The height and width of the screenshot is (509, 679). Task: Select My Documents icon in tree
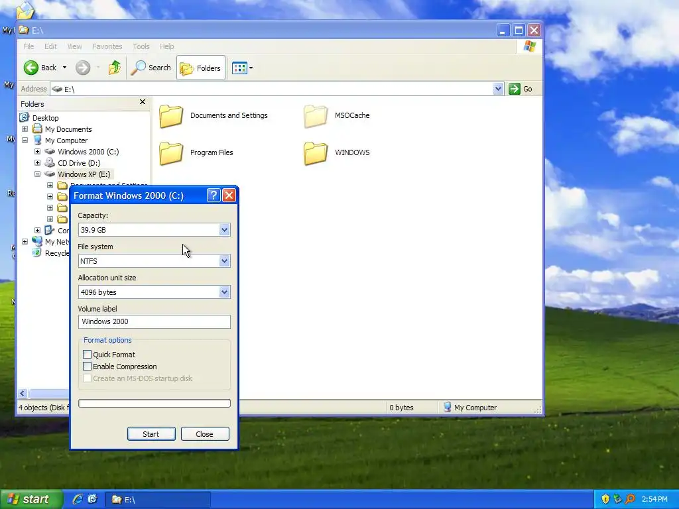[x=37, y=129]
